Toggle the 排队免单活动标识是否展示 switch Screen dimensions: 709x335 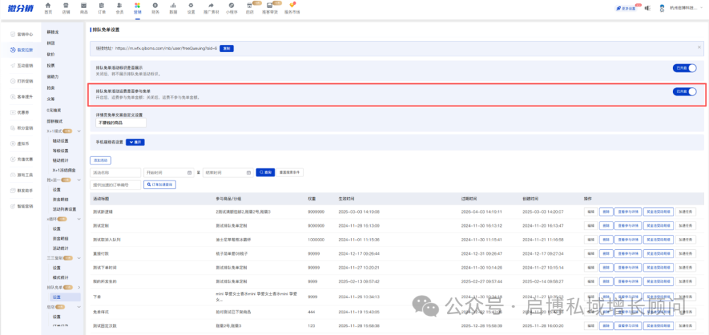684,68
